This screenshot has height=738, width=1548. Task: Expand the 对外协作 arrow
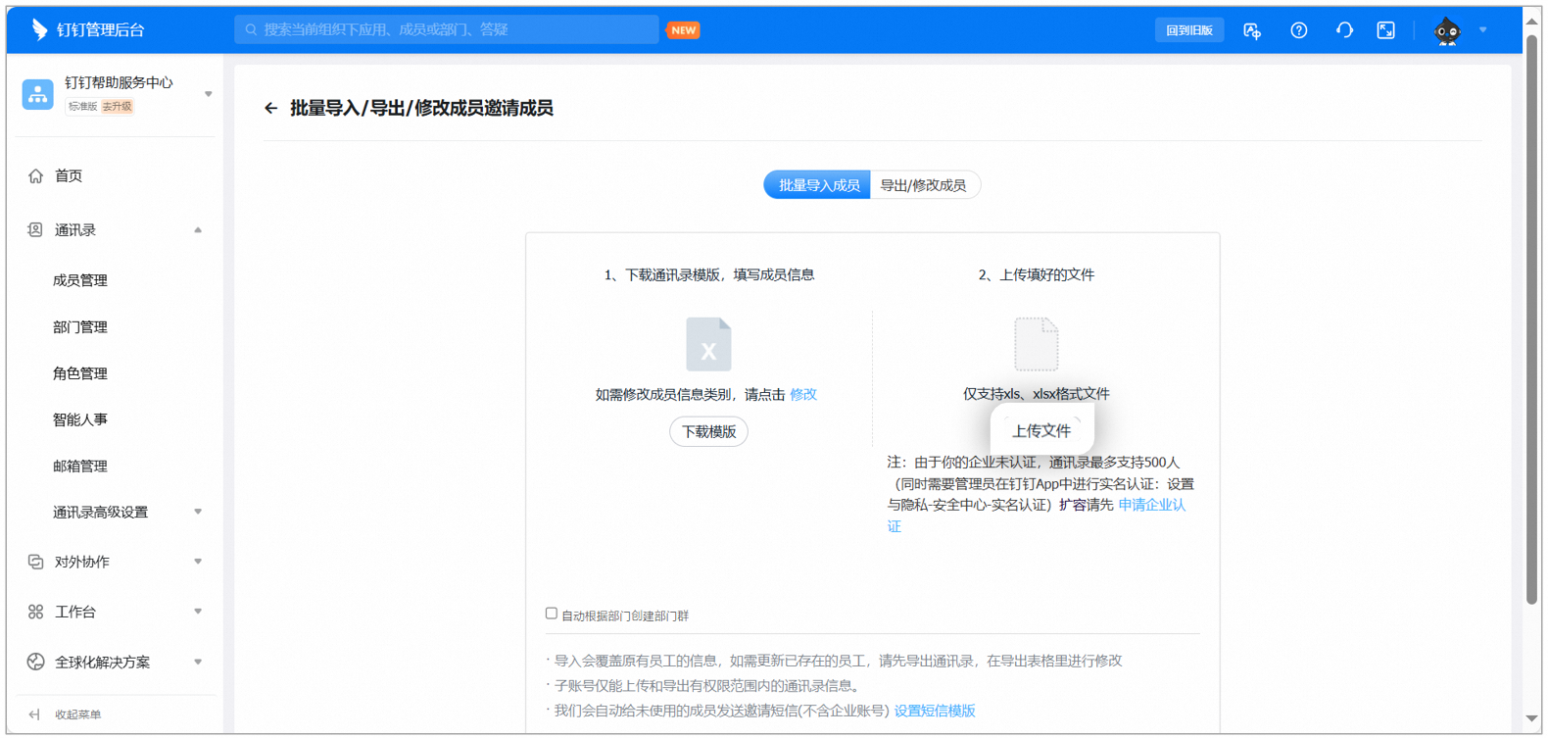pyautogui.click(x=198, y=562)
